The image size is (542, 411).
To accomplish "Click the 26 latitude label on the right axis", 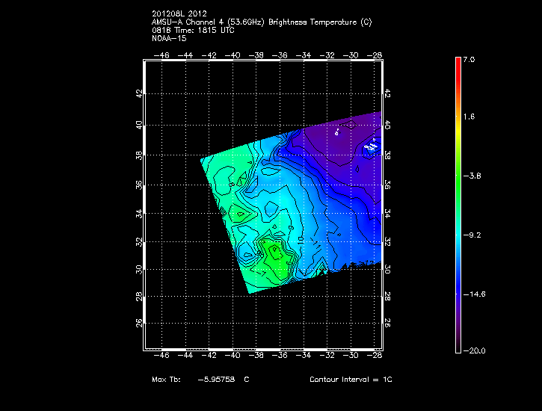I will [387, 324].
